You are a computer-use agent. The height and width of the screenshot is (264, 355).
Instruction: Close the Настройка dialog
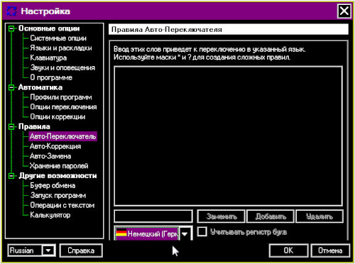click(x=344, y=11)
